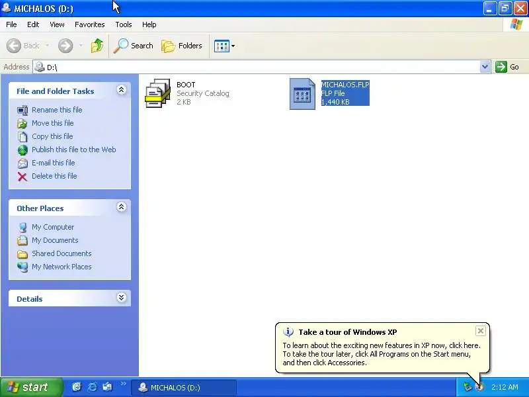529x397 pixels.
Task: Select the BOOT security catalog icon
Action: coord(157,93)
